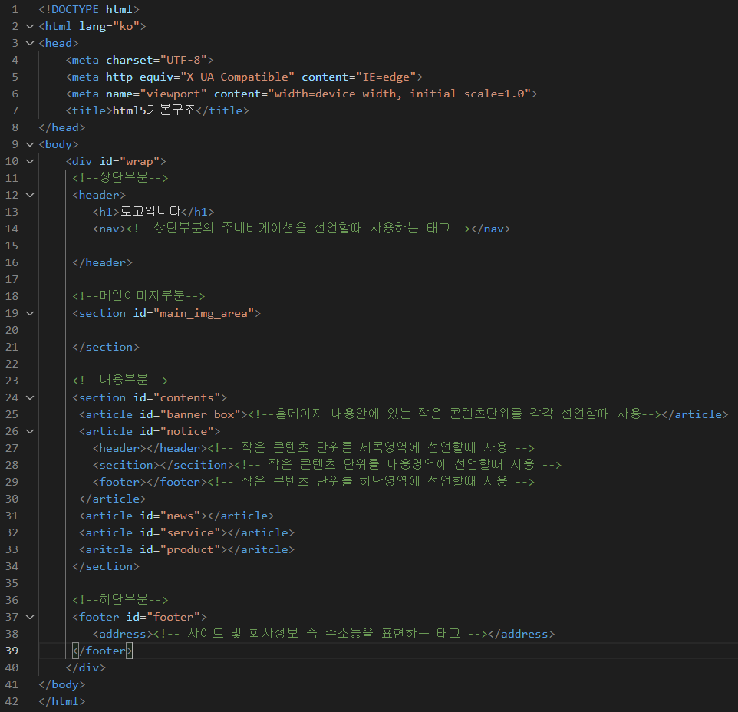Image resolution: width=738 pixels, height=712 pixels.
Task: Click the closing </head> tag
Action: (62, 127)
